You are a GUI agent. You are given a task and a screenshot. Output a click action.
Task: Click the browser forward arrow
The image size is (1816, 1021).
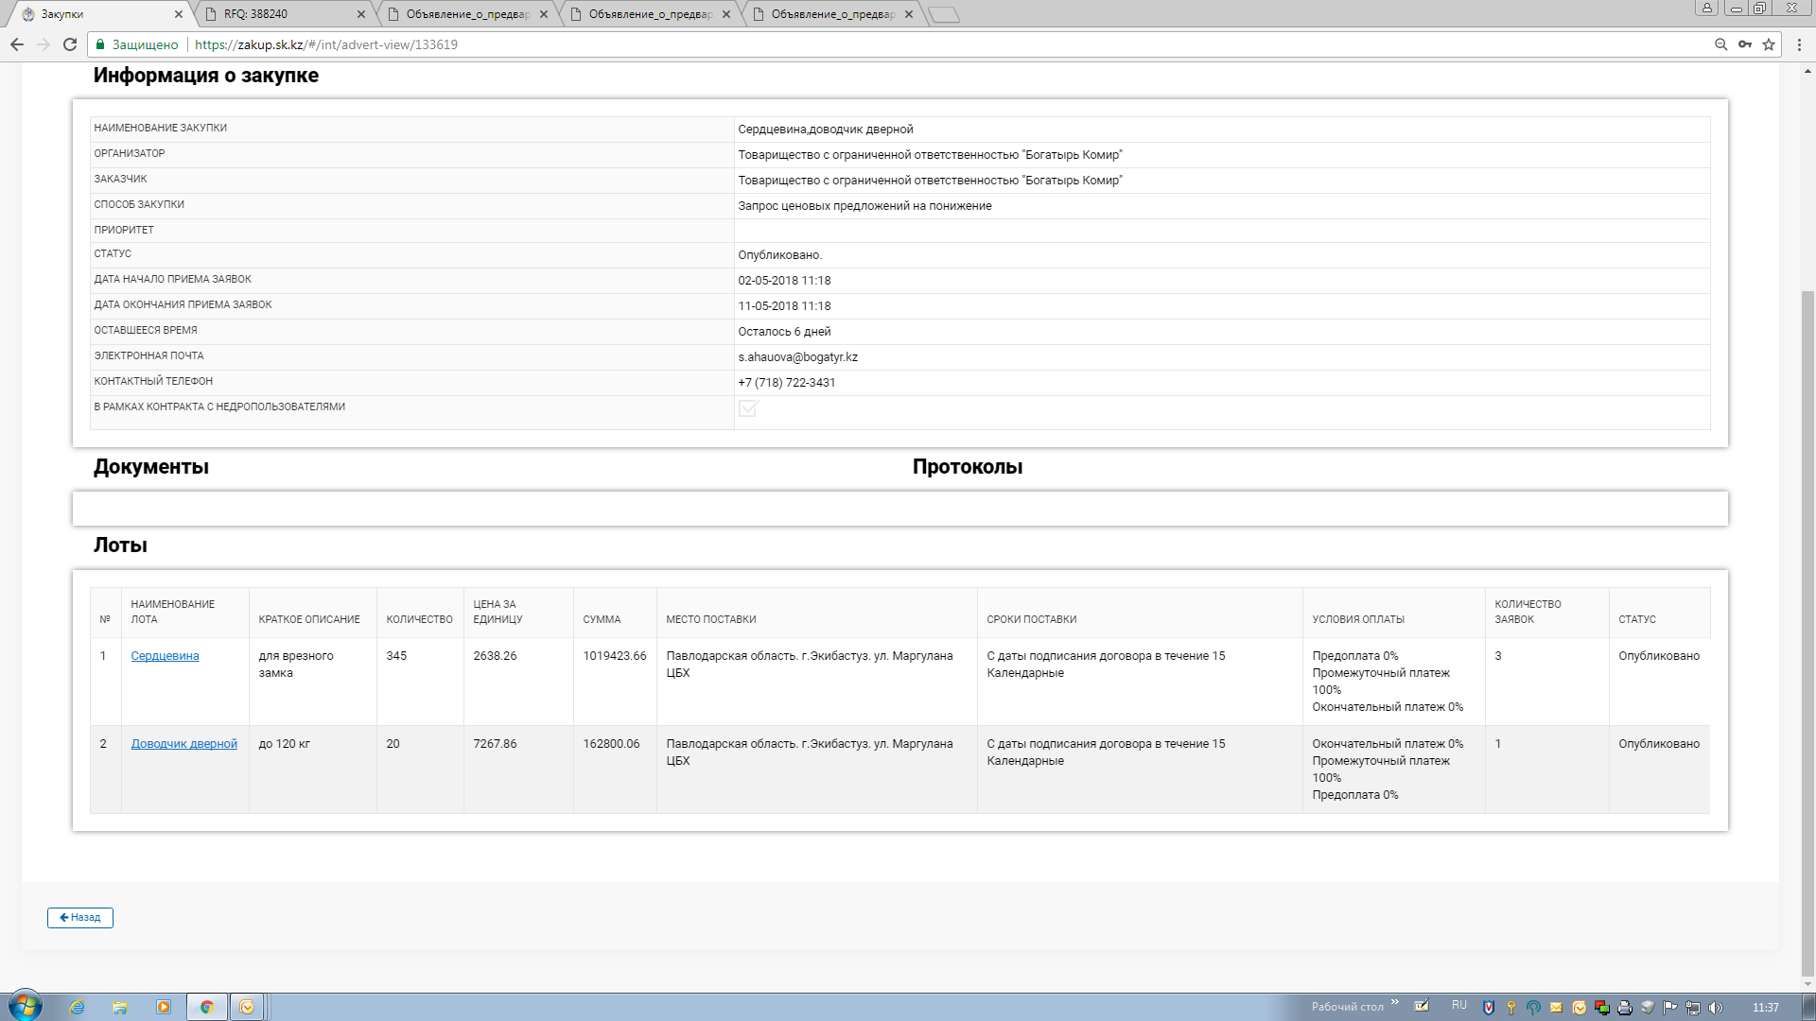point(44,44)
